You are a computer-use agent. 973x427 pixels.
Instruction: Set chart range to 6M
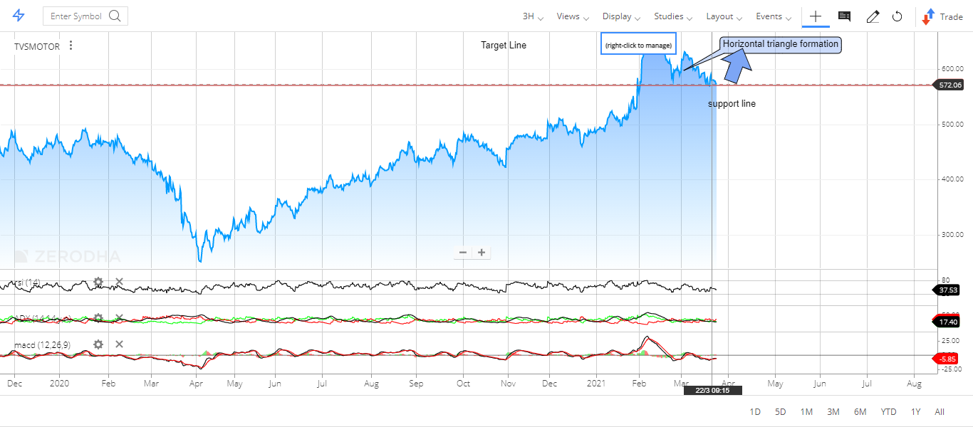point(860,412)
